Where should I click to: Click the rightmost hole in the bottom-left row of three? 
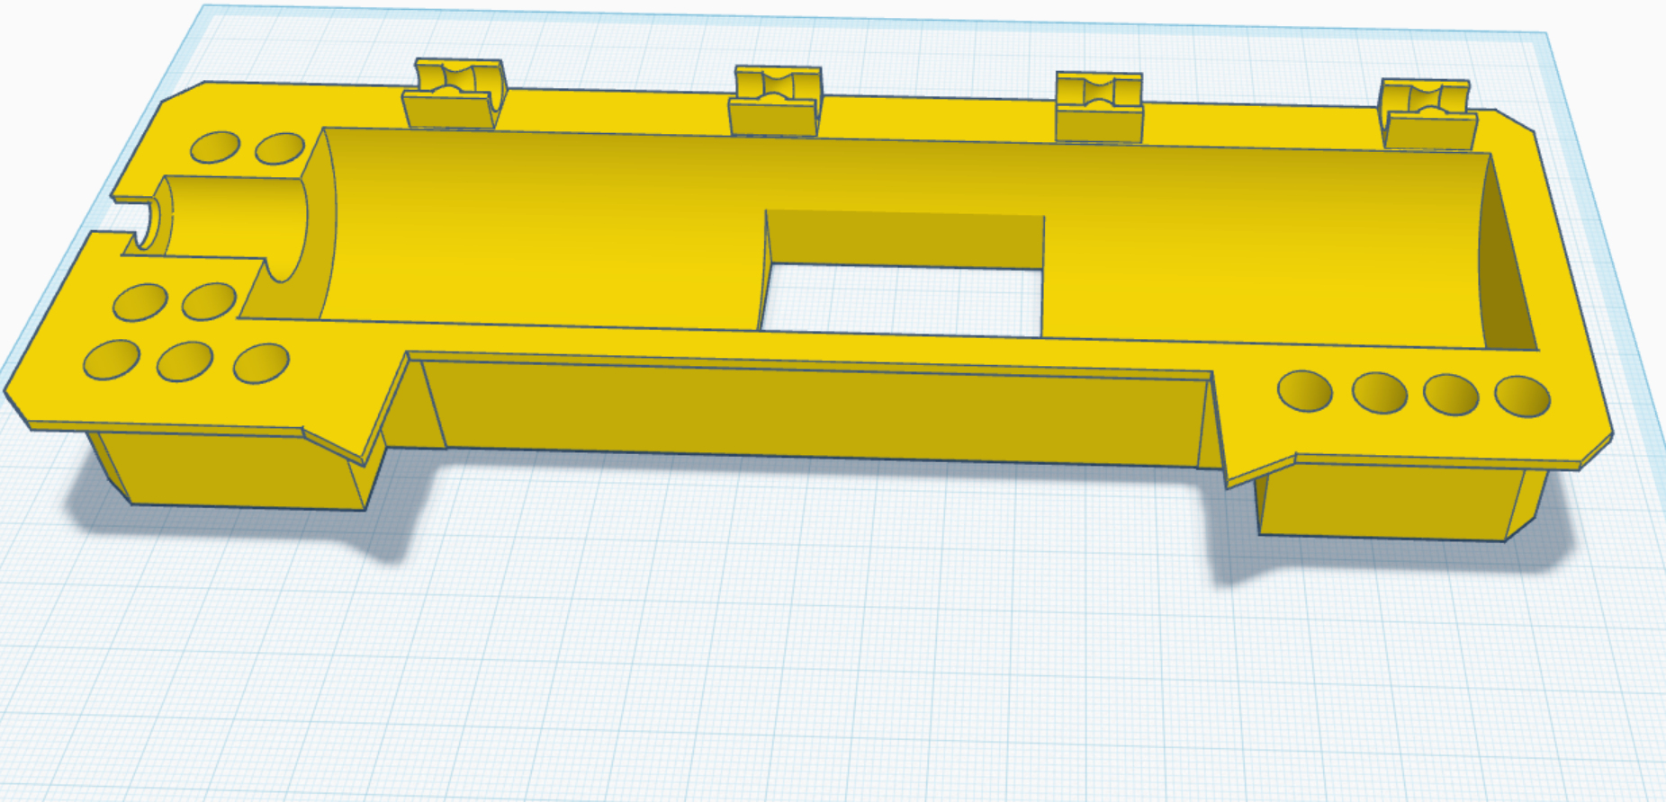[x=261, y=363]
